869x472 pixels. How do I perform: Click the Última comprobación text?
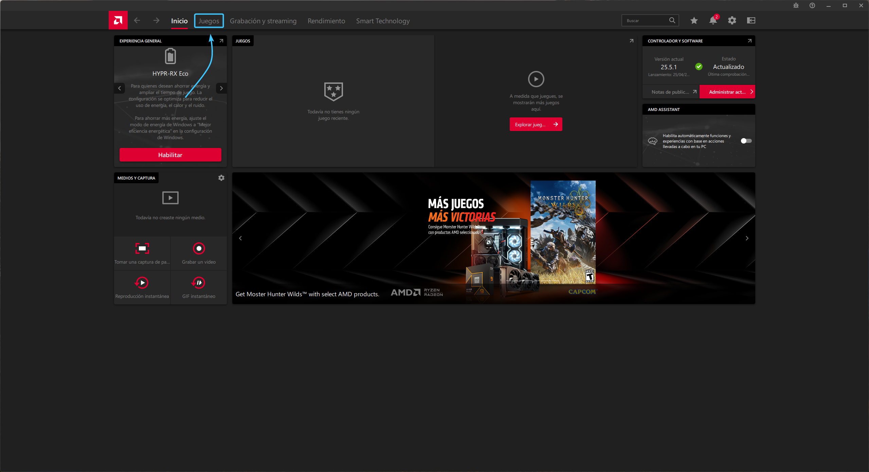pos(728,74)
